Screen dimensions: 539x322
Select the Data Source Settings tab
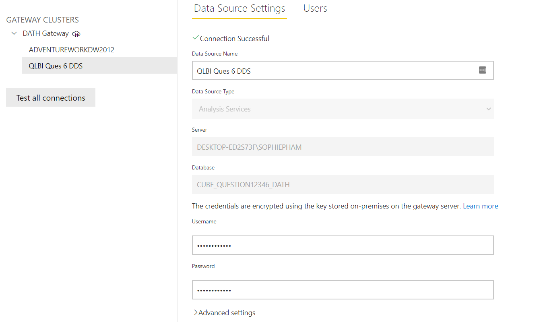(x=240, y=8)
